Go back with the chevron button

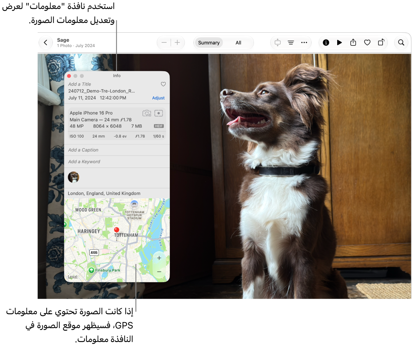pyautogui.click(x=46, y=42)
